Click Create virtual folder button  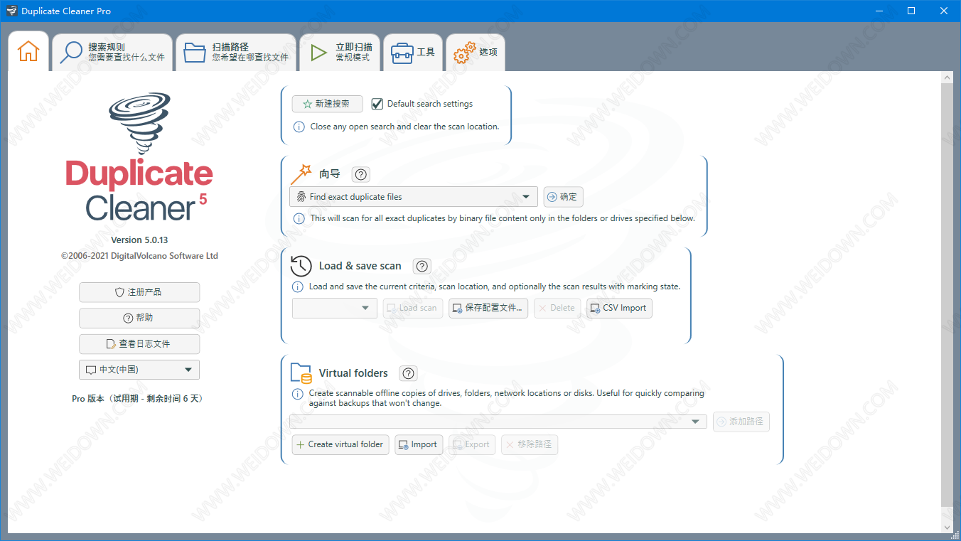[x=340, y=444]
